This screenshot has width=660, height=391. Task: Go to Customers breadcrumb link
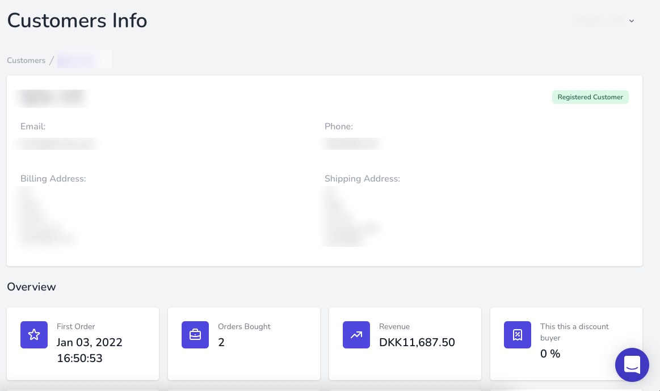click(26, 61)
